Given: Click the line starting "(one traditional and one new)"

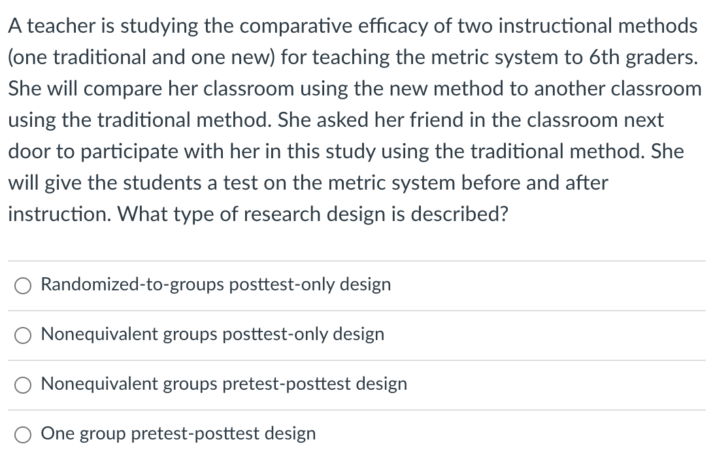Looking at the screenshot, I should coord(354,58).
